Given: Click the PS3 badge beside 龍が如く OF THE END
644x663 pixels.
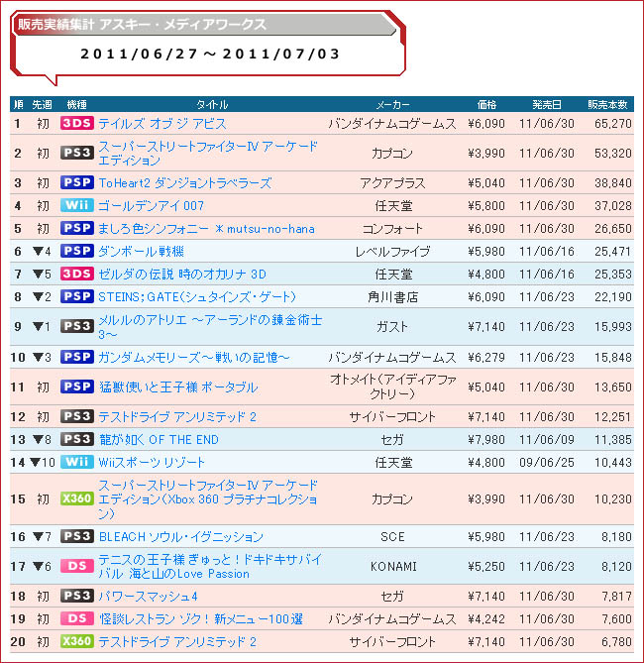Looking at the screenshot, I should pos(76,439).
